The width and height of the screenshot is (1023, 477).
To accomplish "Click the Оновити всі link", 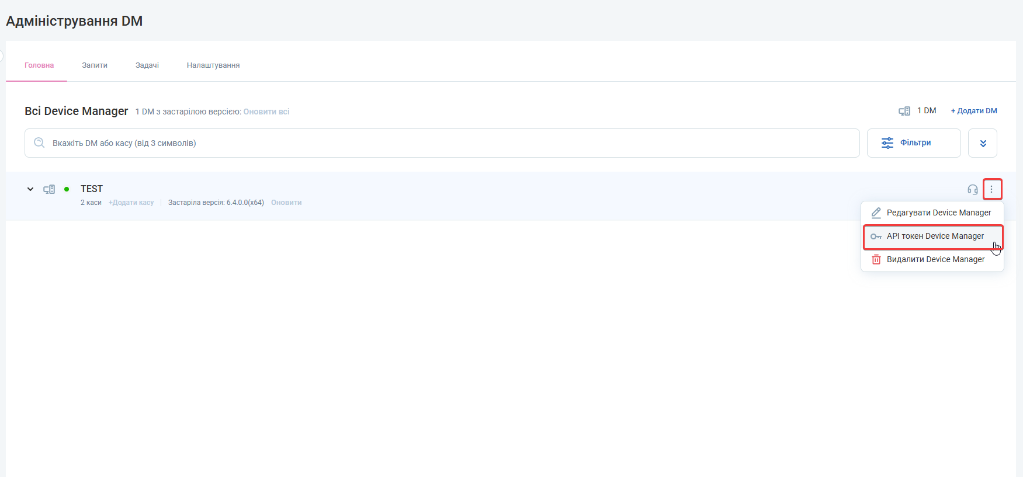I will 266,112.
